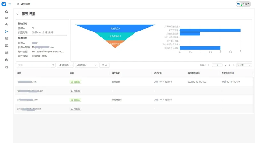Open the 全部状态 filter dropdown

tap(65, 65)
